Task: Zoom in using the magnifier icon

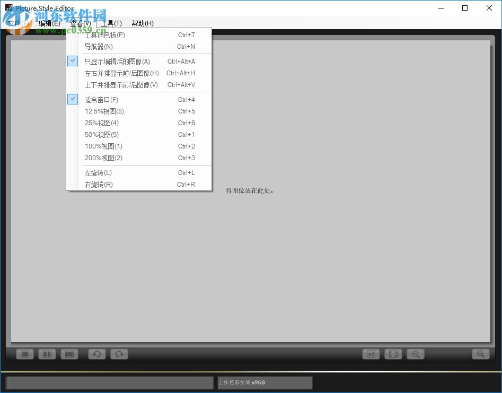Action: point(480,354)
